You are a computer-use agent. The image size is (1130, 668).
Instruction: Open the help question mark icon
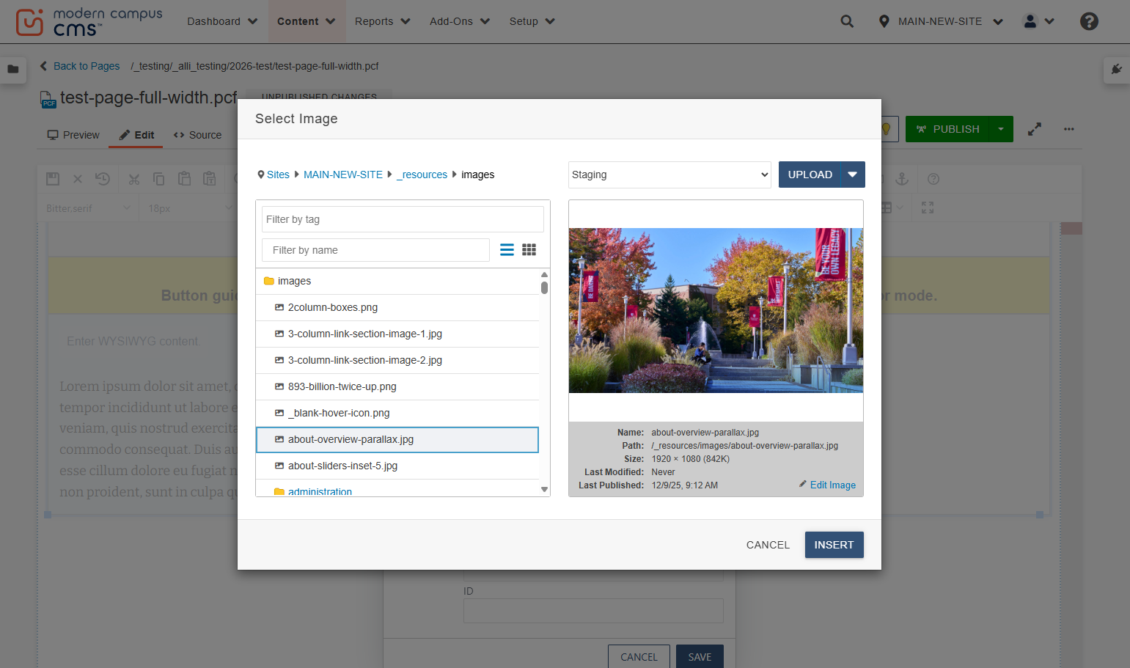1089,21
